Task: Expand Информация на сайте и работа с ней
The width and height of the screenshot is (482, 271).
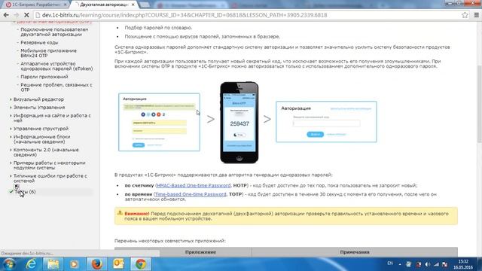Action: point(52,118)
